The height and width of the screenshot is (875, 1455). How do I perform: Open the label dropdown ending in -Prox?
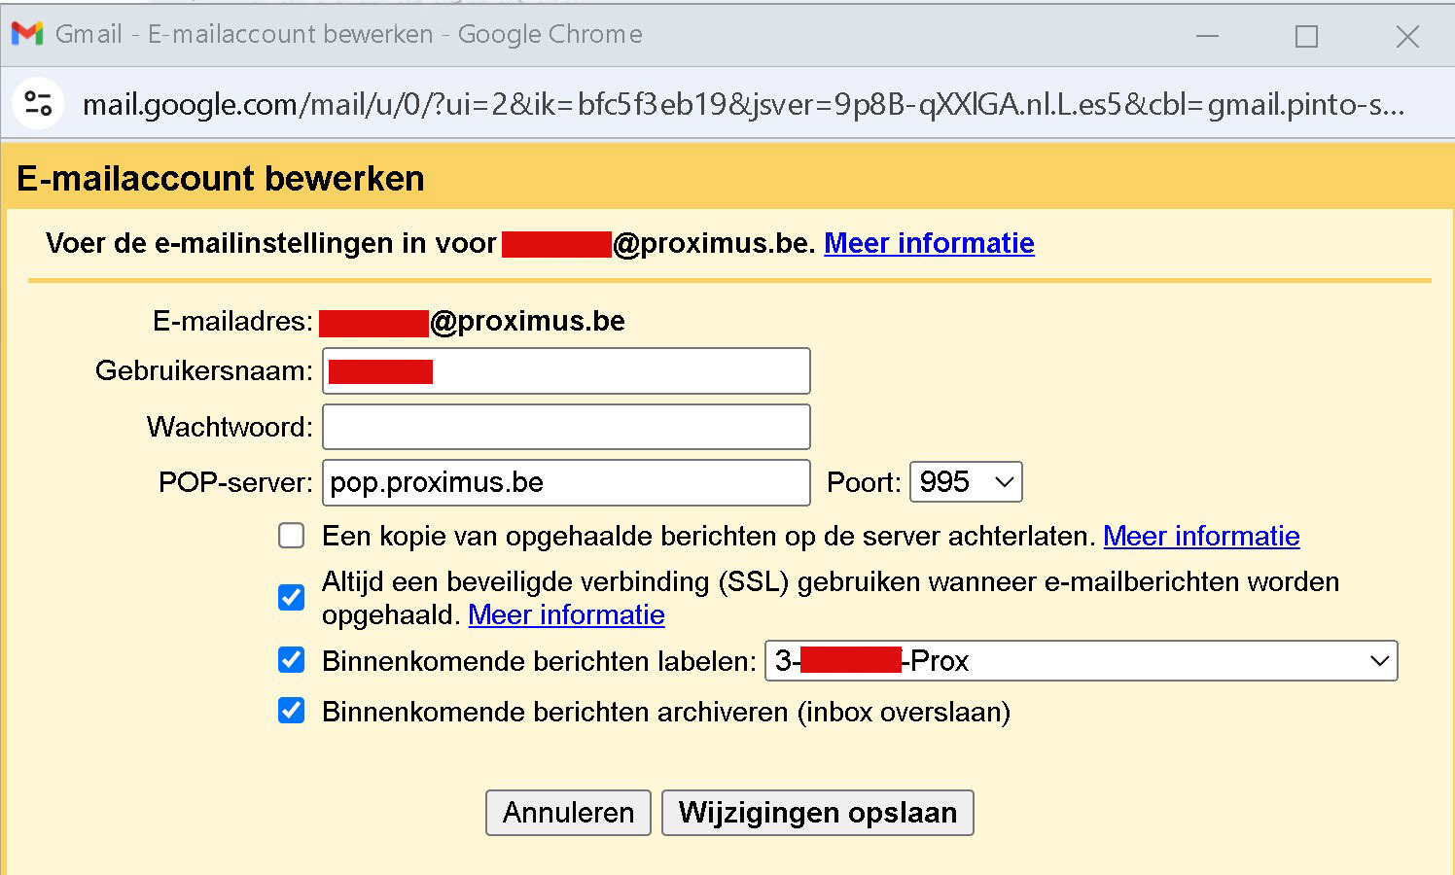(x=1082, y=660)
